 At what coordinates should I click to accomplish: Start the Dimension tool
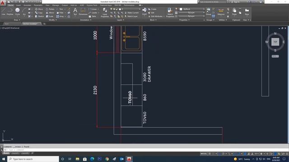tap(83, 11)
